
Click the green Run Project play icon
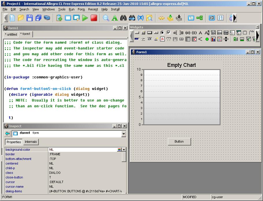(x=85, y=18)
